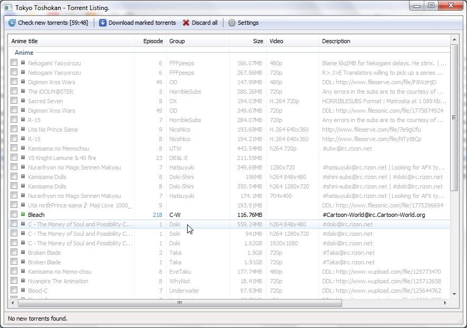Click the WhyNot group cell

(180, 281)
